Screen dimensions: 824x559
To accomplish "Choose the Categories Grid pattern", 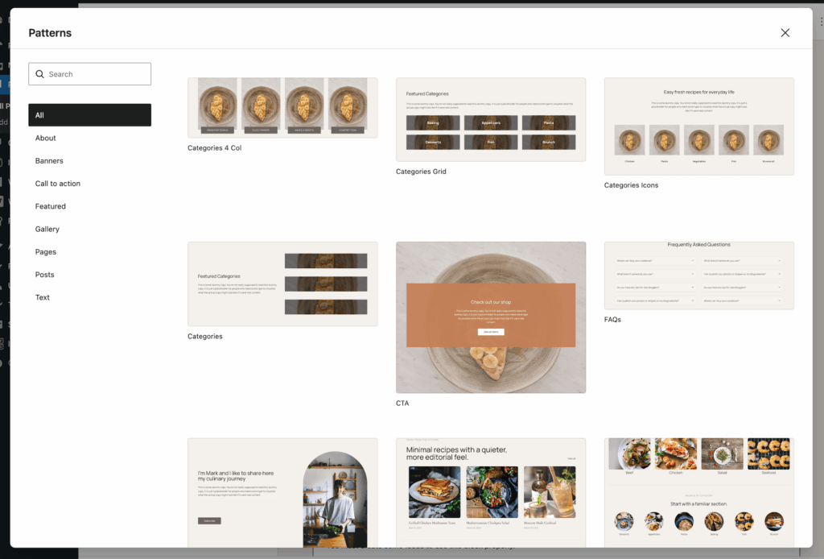I will click(x=490, y=119).
